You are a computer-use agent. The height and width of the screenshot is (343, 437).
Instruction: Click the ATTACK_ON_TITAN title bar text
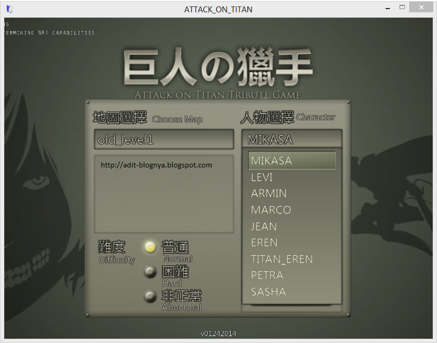coord(218,10)
